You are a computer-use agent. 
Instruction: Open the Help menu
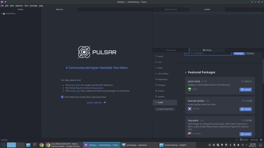click(41, 6)
